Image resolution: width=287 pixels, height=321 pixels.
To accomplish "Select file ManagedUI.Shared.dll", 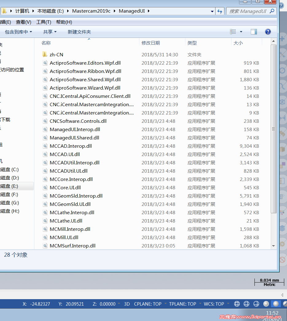I will coord(74,138).
